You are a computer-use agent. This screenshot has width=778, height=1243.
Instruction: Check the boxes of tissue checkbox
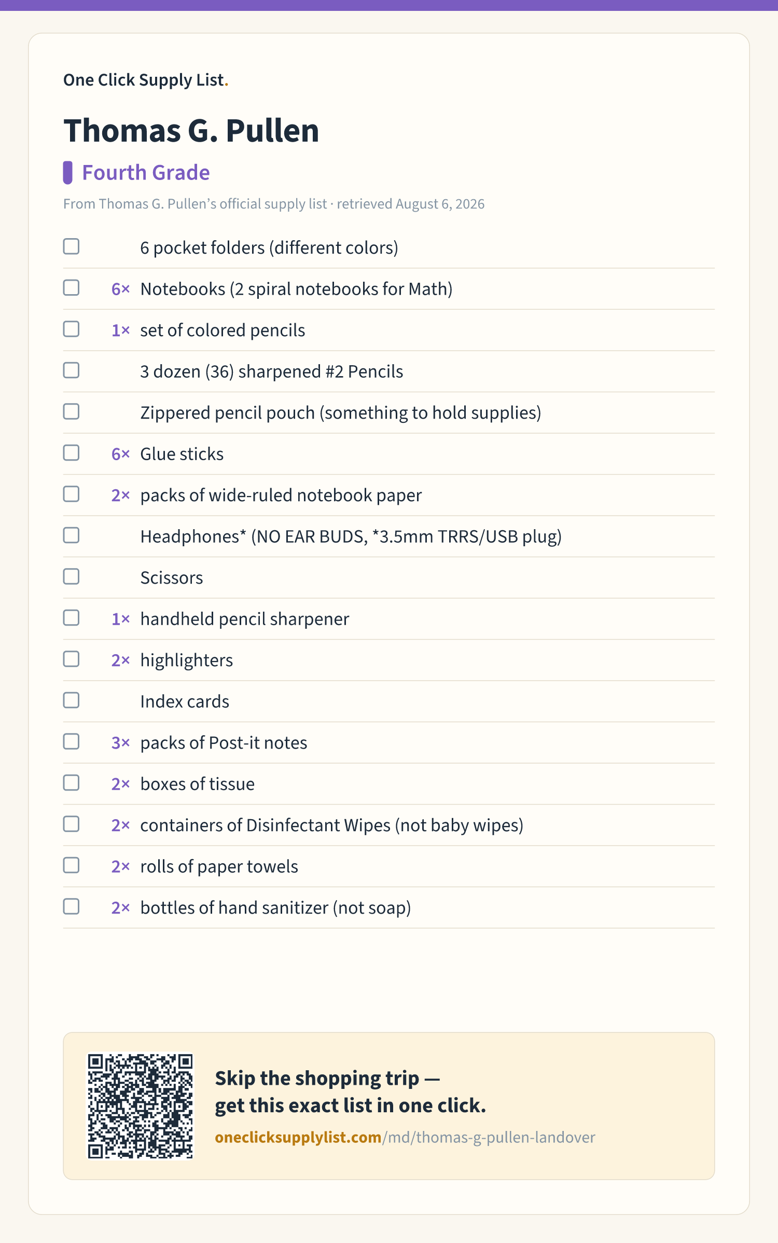(71, 783)
